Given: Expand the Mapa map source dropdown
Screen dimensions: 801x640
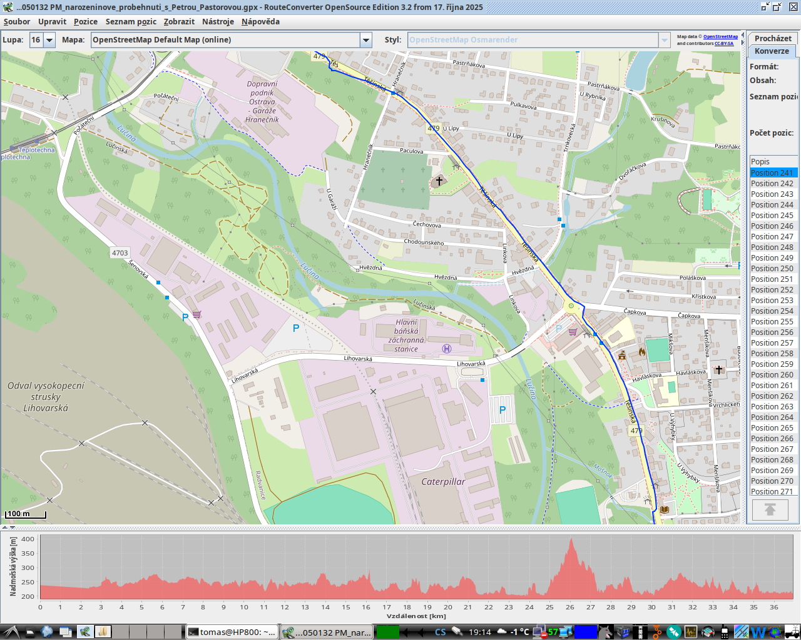Looking at the screenshot, I should [366, 40].
